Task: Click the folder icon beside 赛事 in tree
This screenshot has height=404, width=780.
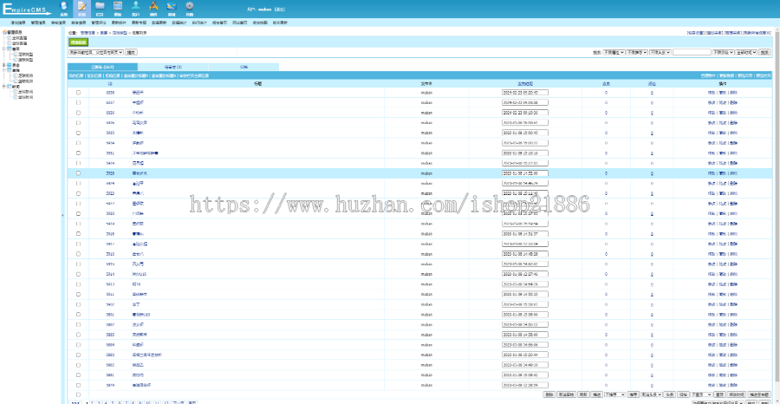Action: point(10,49)
